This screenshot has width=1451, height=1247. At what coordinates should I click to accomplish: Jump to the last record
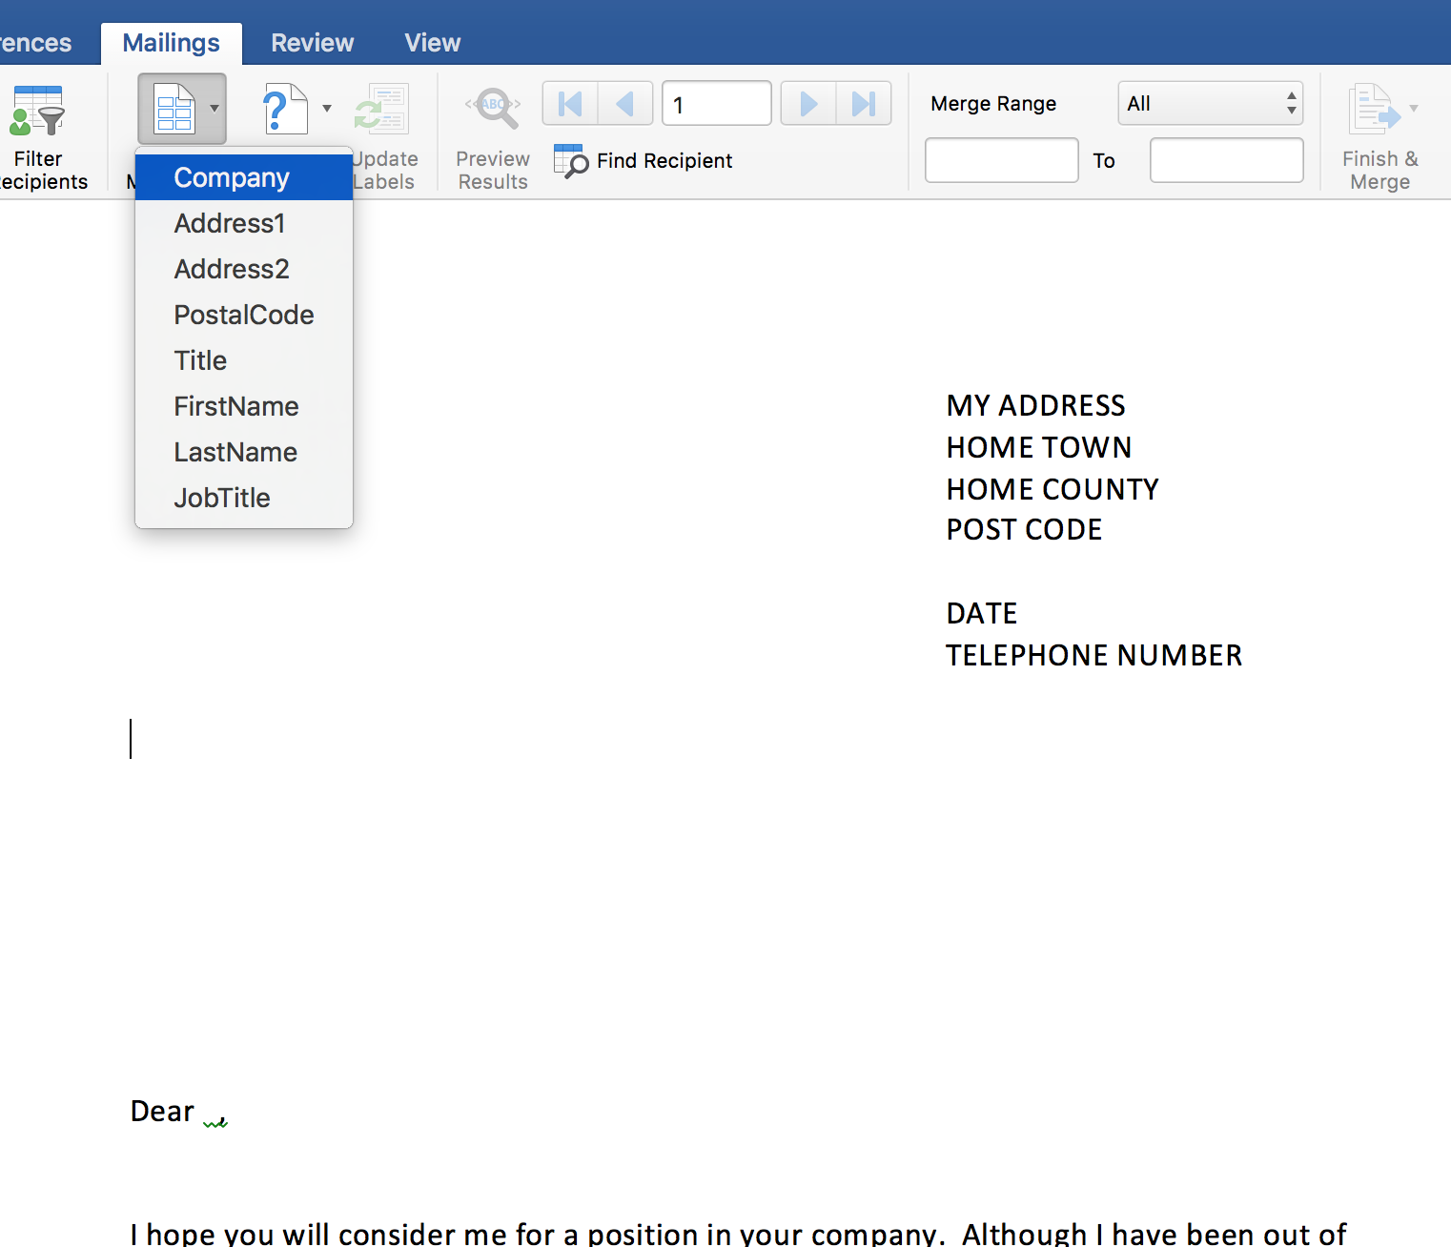point(865,103)
